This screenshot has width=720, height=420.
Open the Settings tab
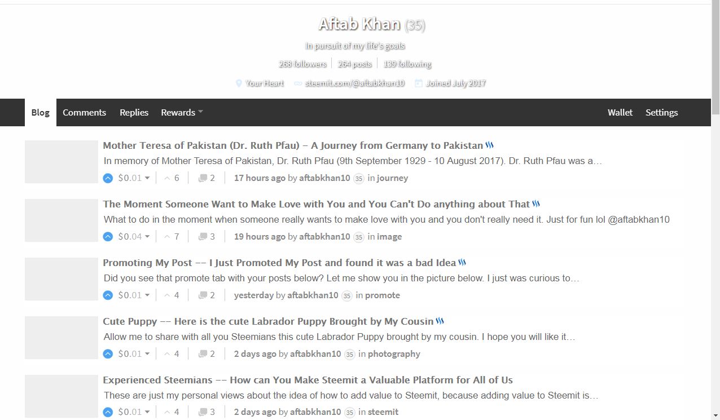point(661,113)
